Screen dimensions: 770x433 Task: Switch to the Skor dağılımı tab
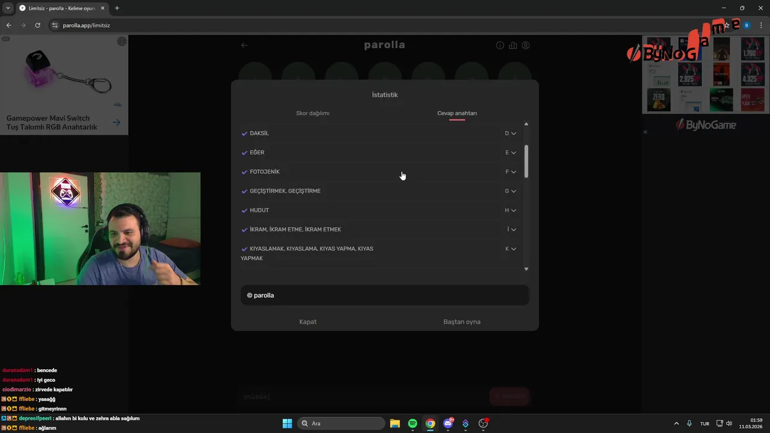click(x=312, y=113)
